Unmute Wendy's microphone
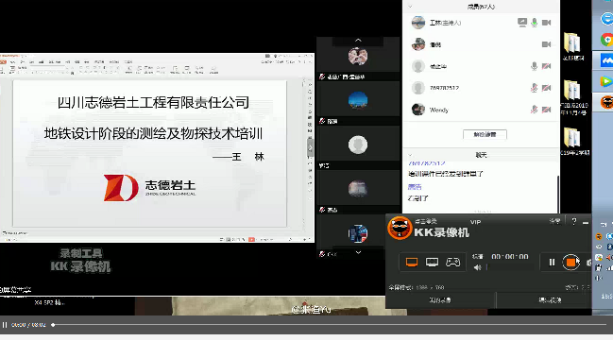Image resolution: width=613 pixels, height=341 pixels. tap(534, 110)
